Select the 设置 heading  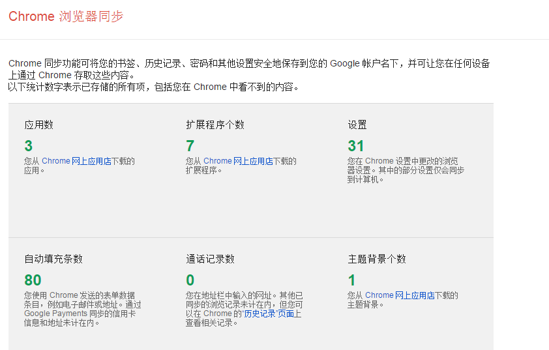coord(357,124)
